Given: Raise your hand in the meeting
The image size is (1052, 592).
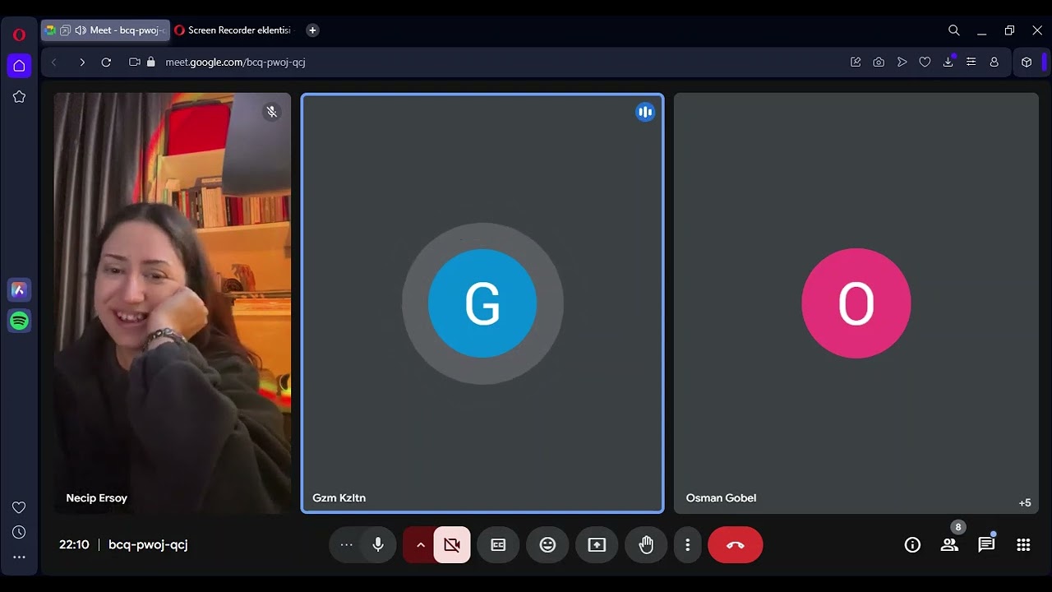Looking at the screenshot, I should point(646,544).
